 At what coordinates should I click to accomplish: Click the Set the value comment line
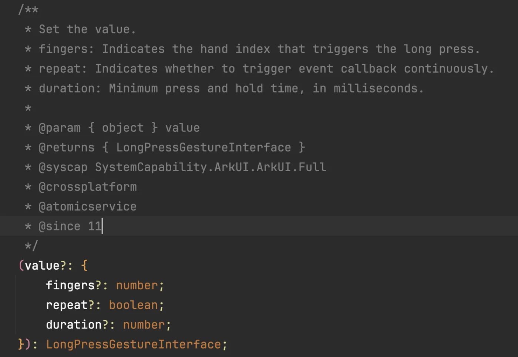click(x=87, y=30)
